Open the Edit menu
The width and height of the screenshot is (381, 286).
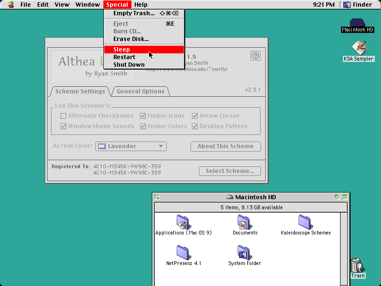43,5
